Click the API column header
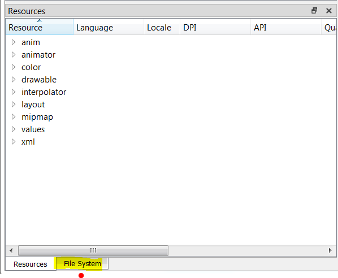The height and width of the screenshot is (278, 338). click(286, 27)
